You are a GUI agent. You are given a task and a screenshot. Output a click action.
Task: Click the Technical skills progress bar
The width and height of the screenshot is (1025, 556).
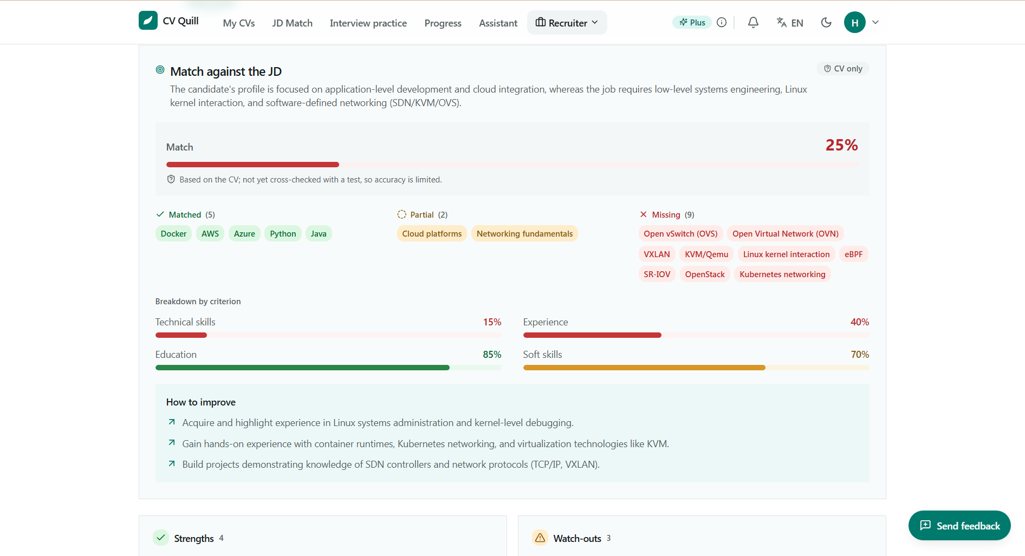(328, 335)
